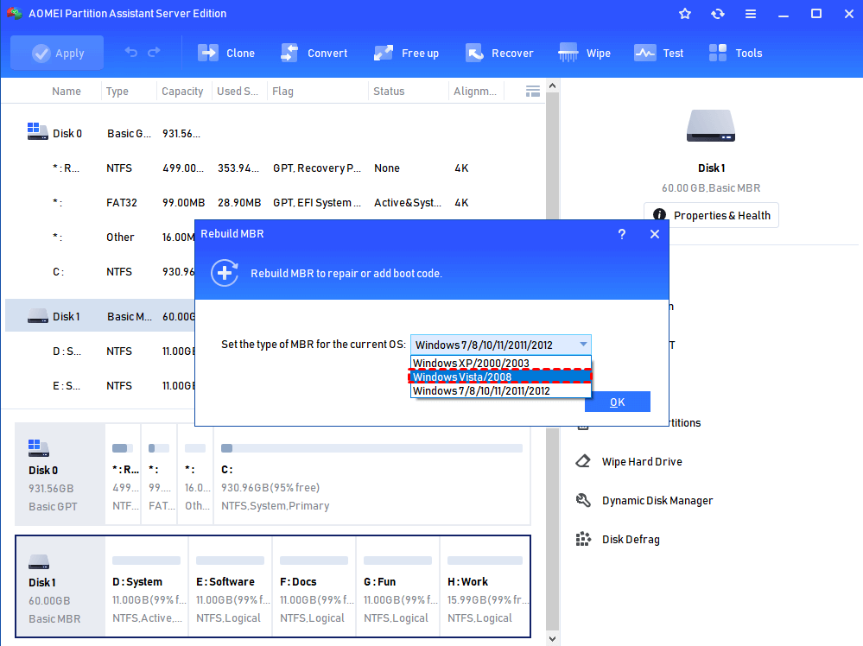This screenshot has height=646, width=863.
Task: Click the Disk 1 drive image in right panel
Action: coord(711,126)
